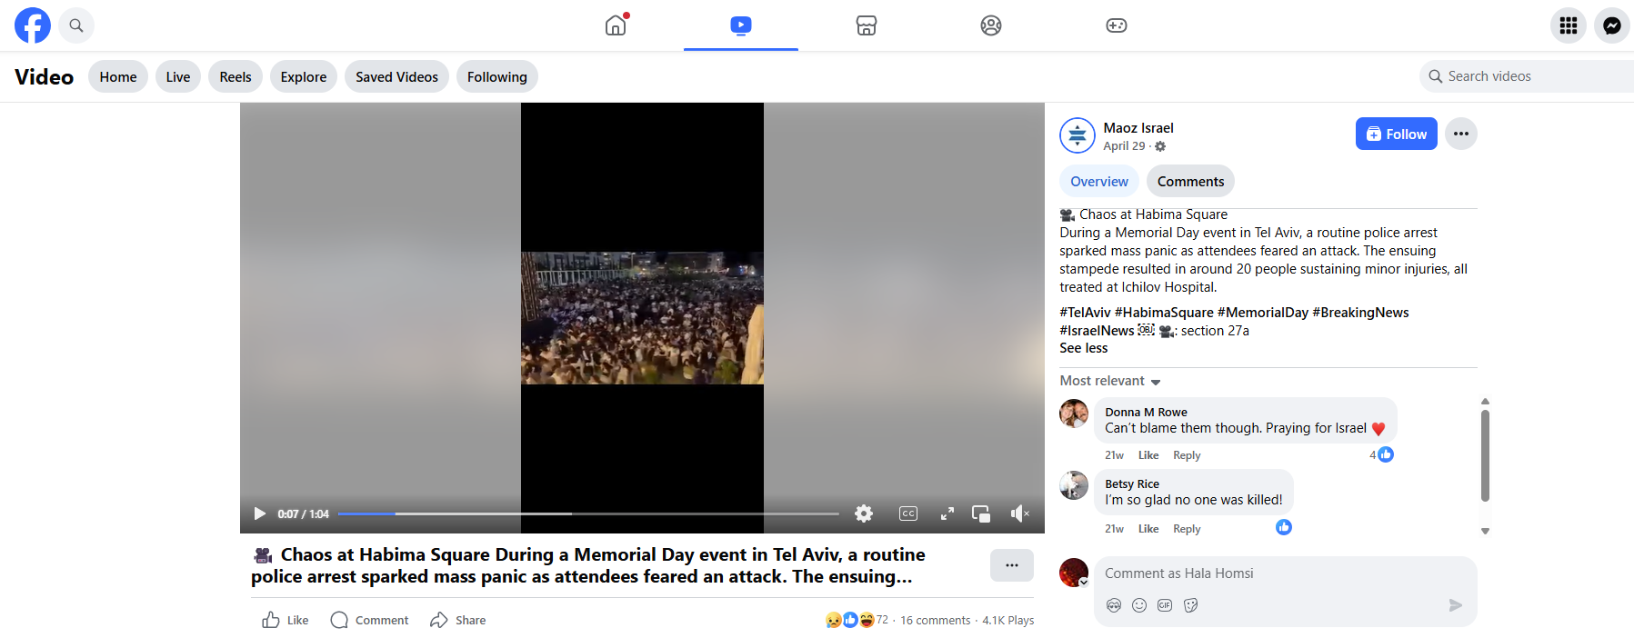Open post audience settings gear icon

[x=1160, y=146]
